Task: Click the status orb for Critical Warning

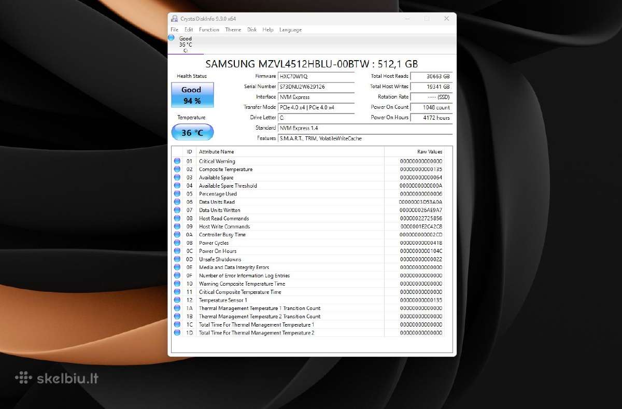Action: [x=177, y=161]
